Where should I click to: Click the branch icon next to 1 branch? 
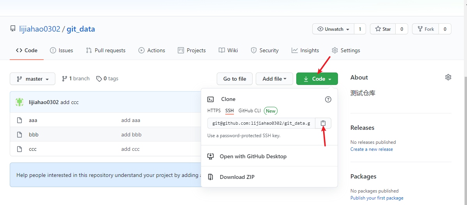click(x=64, y=79)
